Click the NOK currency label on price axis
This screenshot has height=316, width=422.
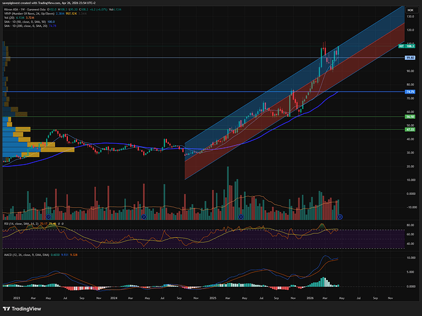point(410,10)
